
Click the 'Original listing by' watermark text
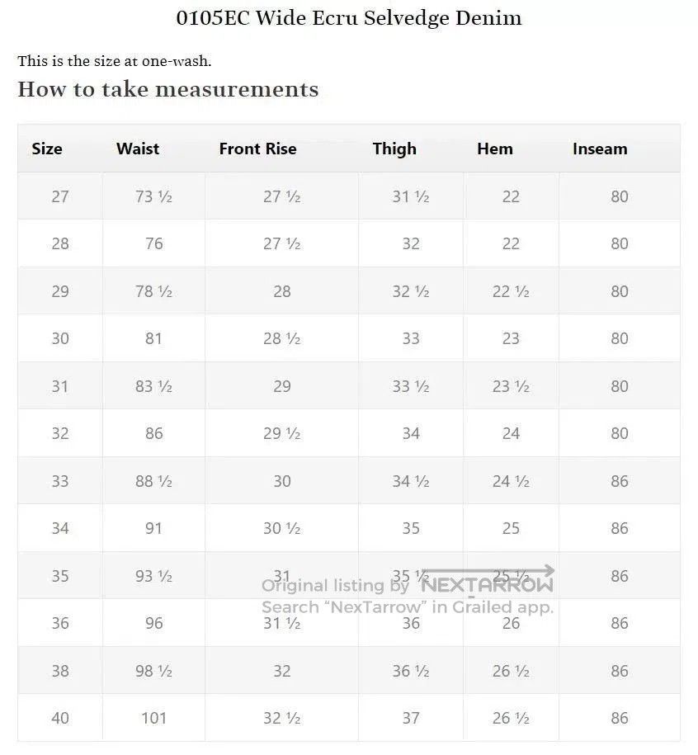pos(335,586)
